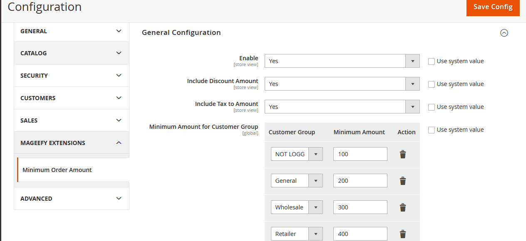Expand the SALES section
The width and height of the screenshot is (526, 241).
[71, 120]
